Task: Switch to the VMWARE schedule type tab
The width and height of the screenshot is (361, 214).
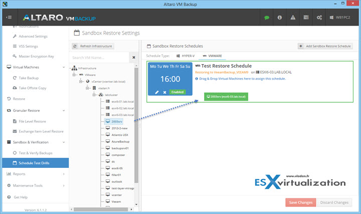Action: point(212,56)
